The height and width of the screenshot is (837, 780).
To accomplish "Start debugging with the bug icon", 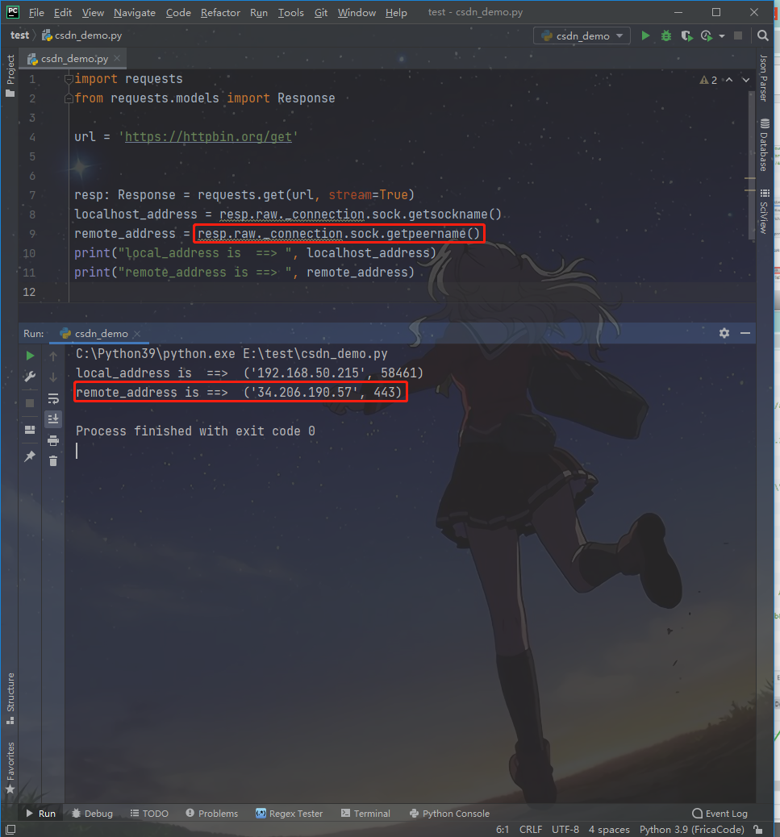I will (x=665, y=35).
